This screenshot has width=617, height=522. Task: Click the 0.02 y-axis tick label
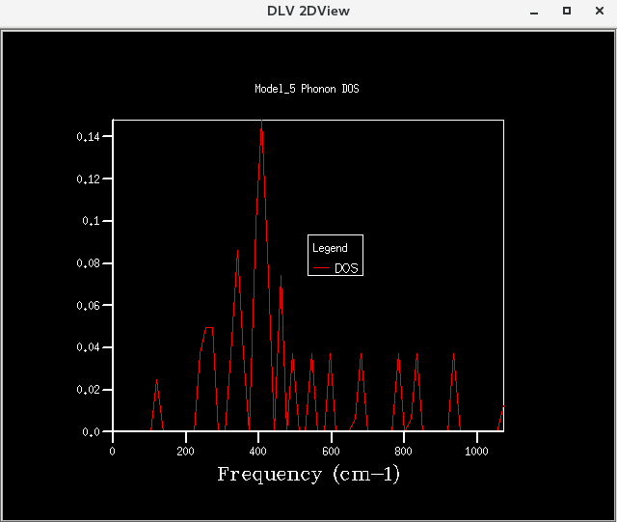[88, 390]
